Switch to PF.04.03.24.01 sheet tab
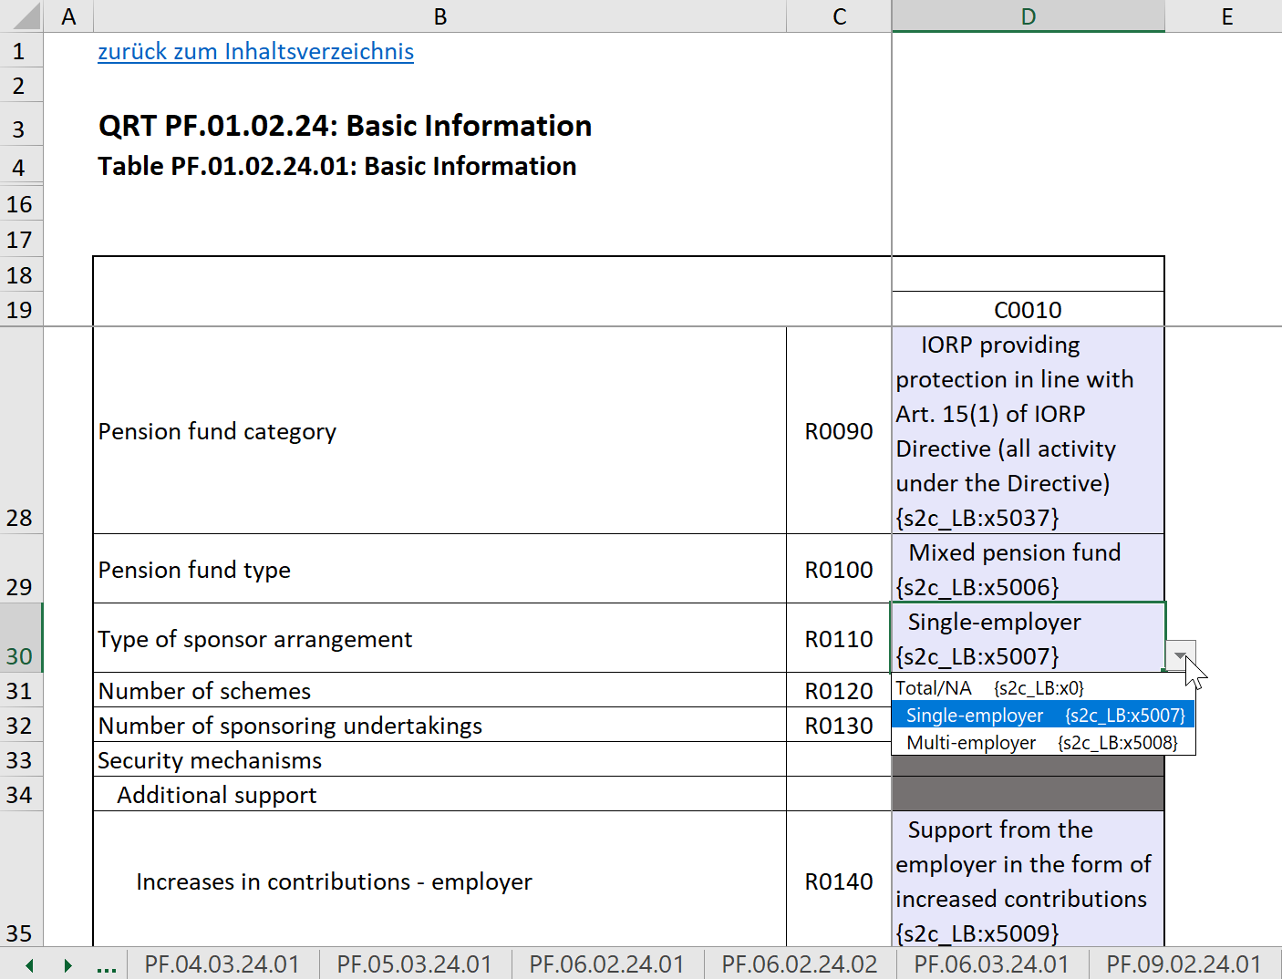The width and height of the screenshot is (1282, 979). click(222, 964)
